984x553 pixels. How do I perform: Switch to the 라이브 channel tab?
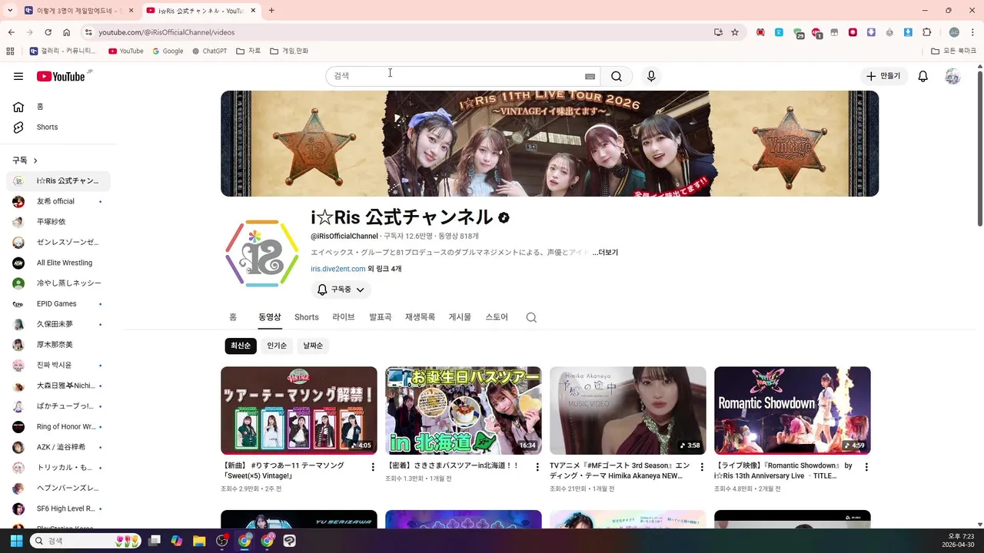click(x=344, y=317)
